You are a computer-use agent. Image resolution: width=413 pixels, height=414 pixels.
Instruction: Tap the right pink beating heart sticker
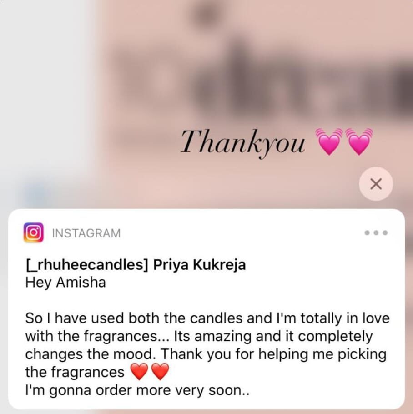[x=358, y=141]
